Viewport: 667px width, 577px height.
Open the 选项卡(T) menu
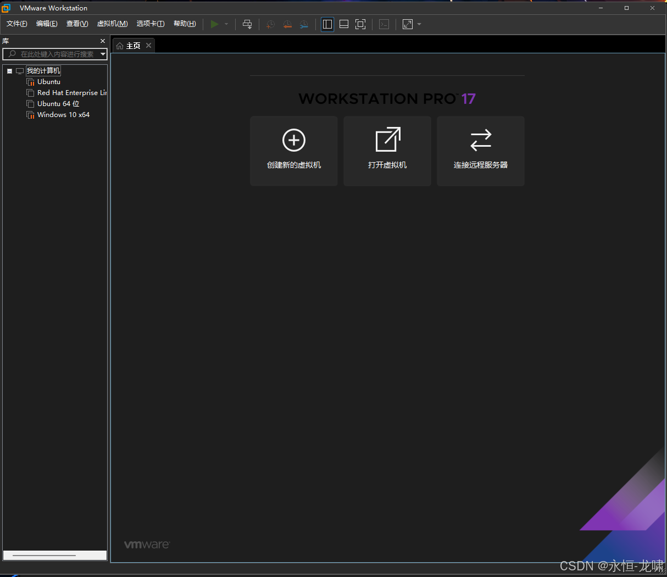(x=151, y=24)
